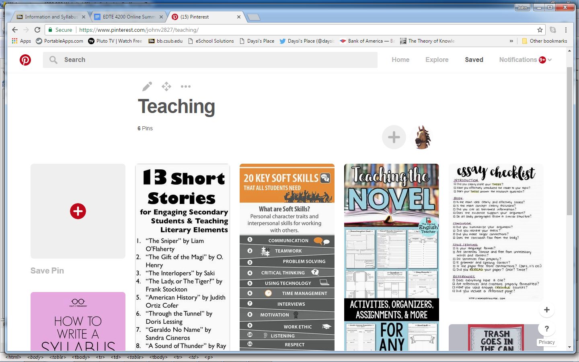Click the horse profile avatar
579x362 pixels.
pos(422,137)
